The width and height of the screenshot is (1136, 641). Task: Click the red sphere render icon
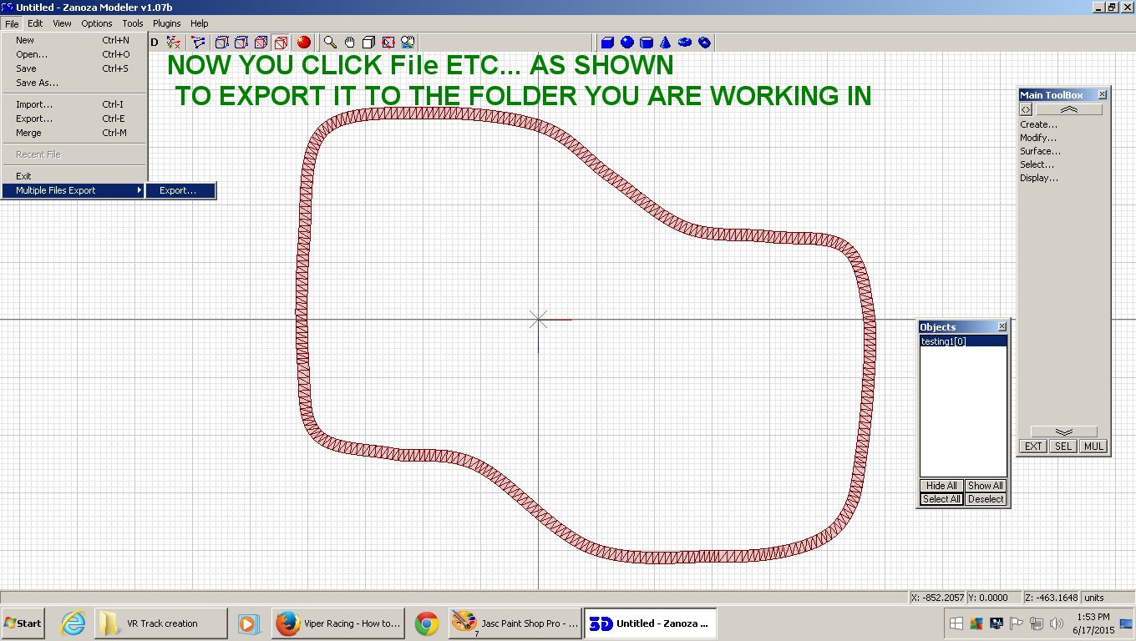pos(304,42)
